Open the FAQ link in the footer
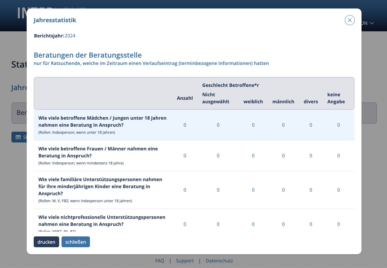387x268 pixels. coord(160,261)
